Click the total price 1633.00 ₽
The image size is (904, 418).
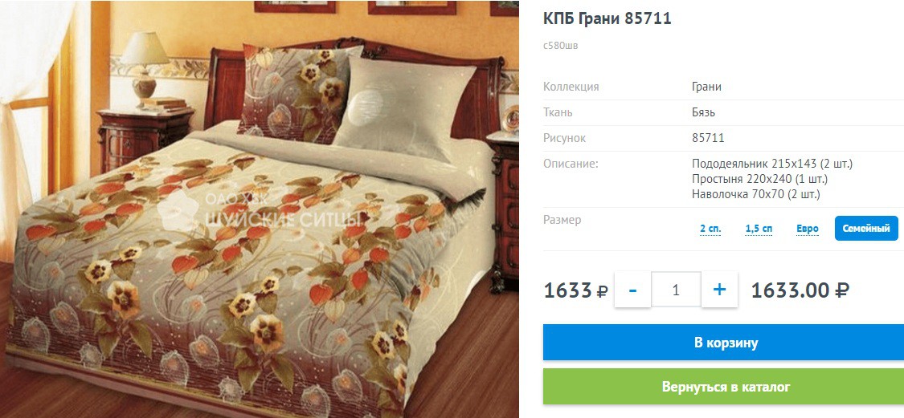pyautogui.click(x=800, y=290)
